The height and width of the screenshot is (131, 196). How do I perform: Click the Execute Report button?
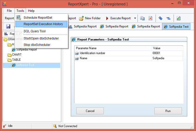[118, 18]
